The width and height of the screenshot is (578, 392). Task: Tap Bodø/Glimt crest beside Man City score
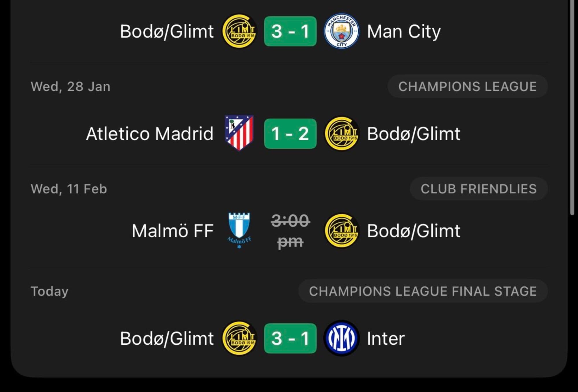(239, 31)
